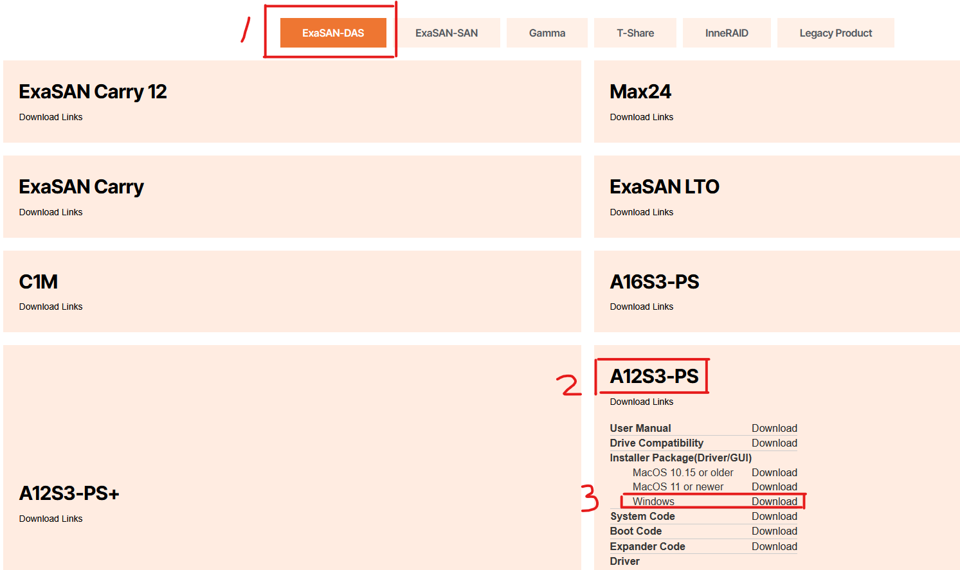Expand Max24 Download Links

tap(641, 117)
